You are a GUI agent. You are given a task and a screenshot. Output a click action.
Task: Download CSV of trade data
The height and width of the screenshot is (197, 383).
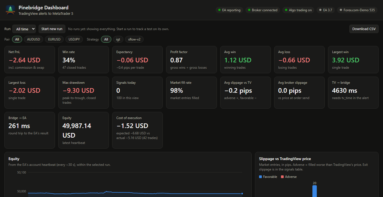[x=364, y=29]
